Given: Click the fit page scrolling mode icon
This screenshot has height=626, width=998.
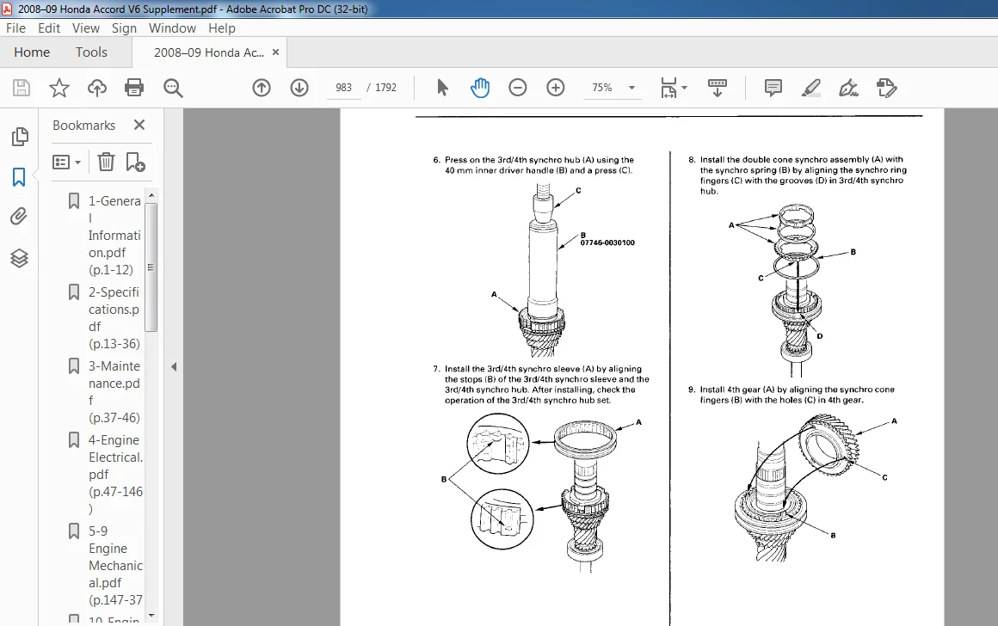Looking at the screenshot, I should click(x=668, y=88).
